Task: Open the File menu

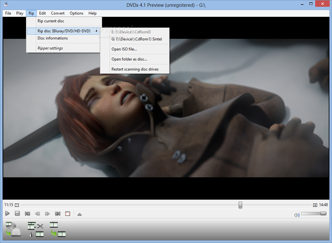Action: (8, 13)
